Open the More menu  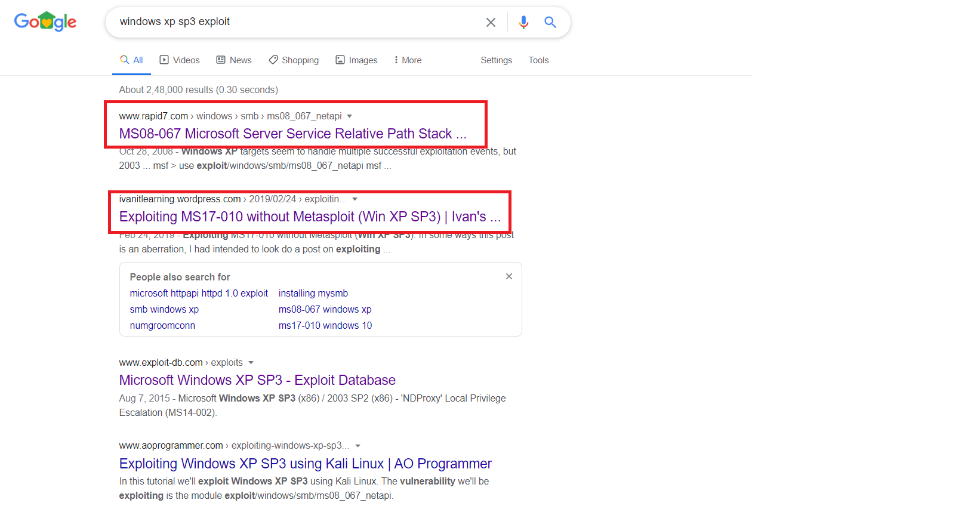(408, 60)
